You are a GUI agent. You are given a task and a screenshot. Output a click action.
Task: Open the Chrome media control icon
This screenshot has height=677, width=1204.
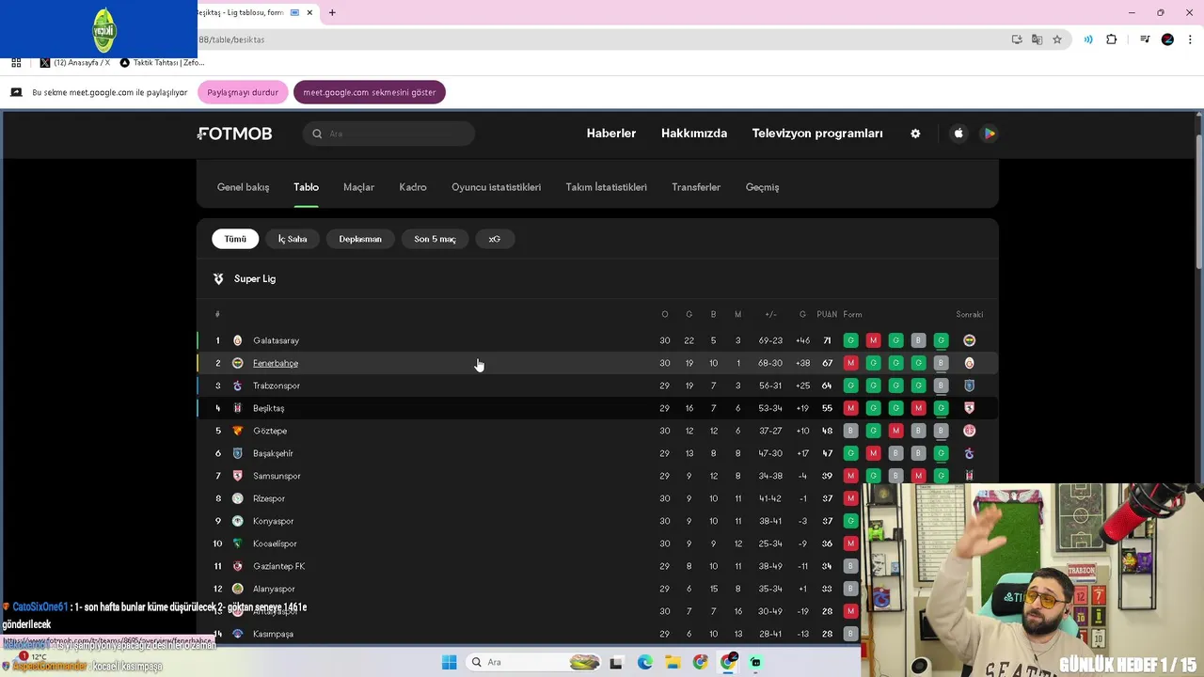click(1145, 39)
